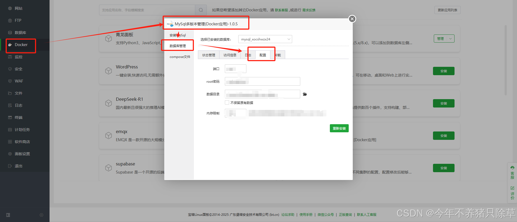Open 监控 in the sidebar

[x=18, y=57]
